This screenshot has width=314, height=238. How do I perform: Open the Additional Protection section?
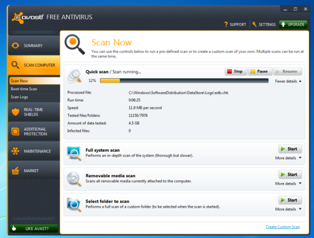pyautogui.click(x=34, y=132)
